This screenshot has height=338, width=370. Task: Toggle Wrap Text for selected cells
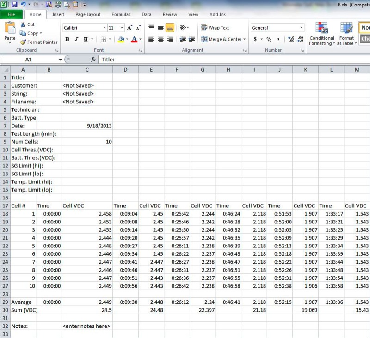[x=215, y=28]
